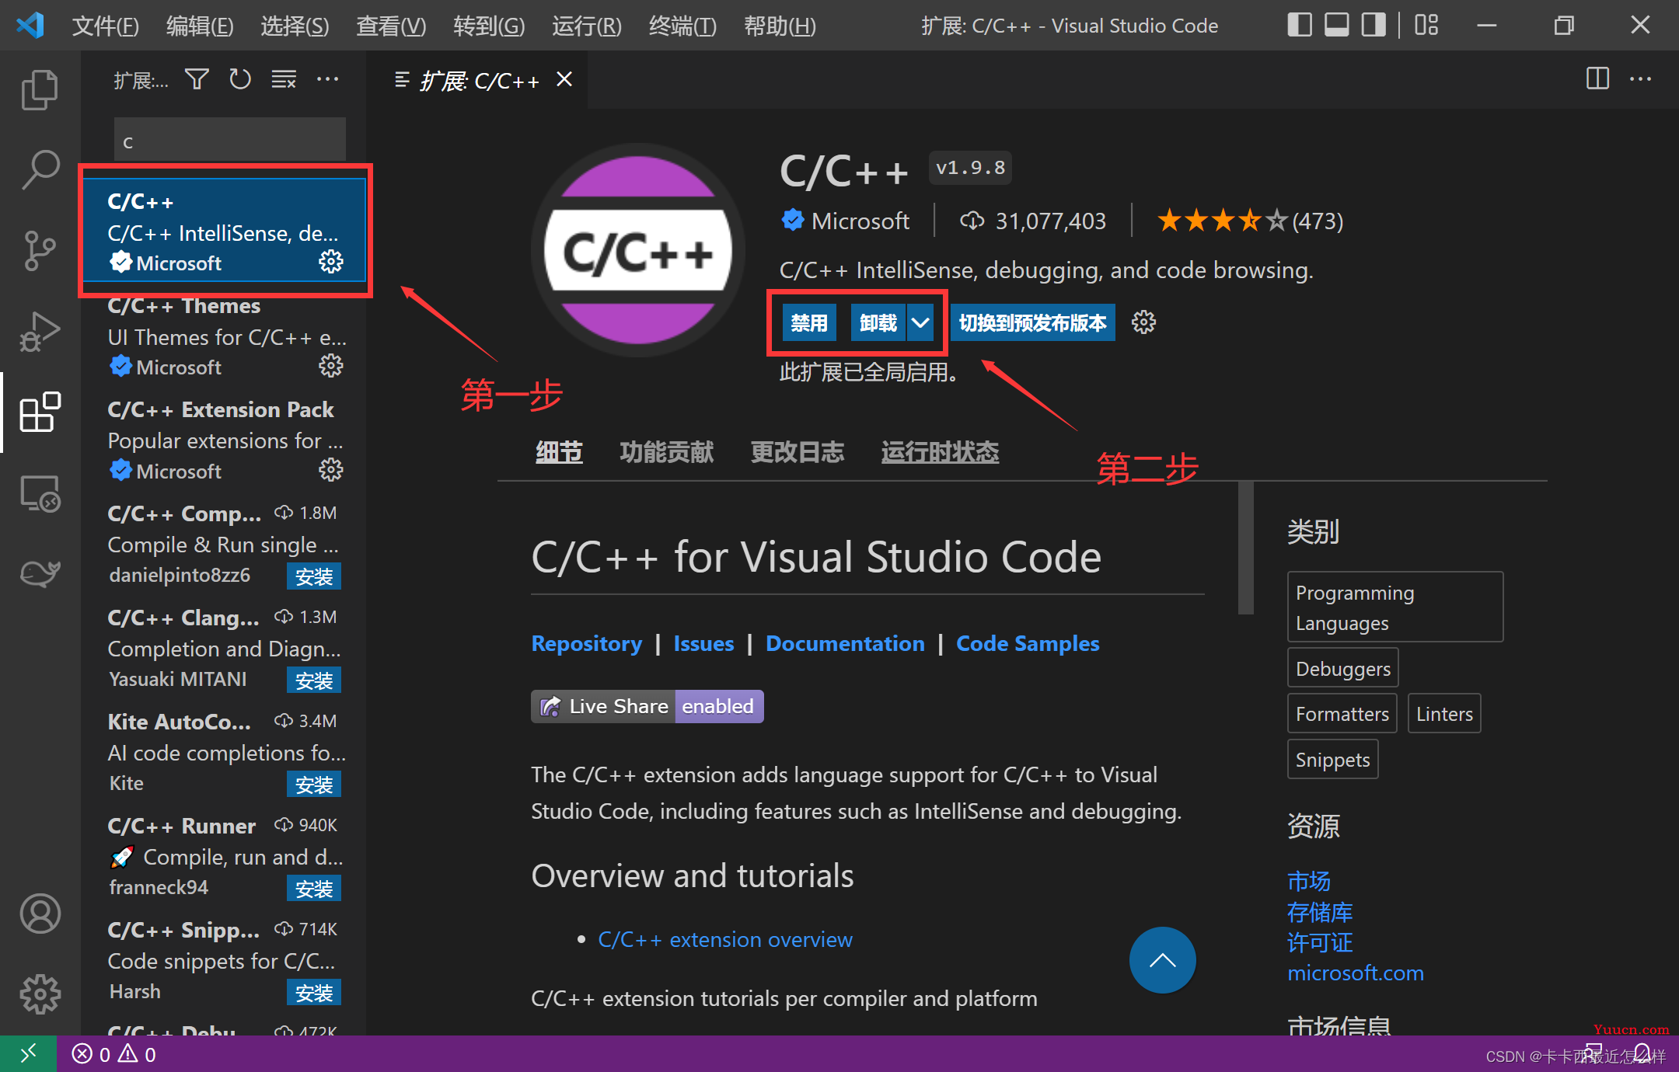Click the details pane vertical scrollbar

click(x=1246, y=548)
